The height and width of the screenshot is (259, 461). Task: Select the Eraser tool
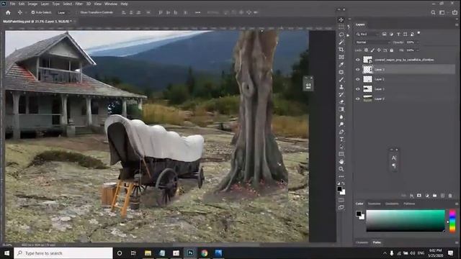[341, 102]
